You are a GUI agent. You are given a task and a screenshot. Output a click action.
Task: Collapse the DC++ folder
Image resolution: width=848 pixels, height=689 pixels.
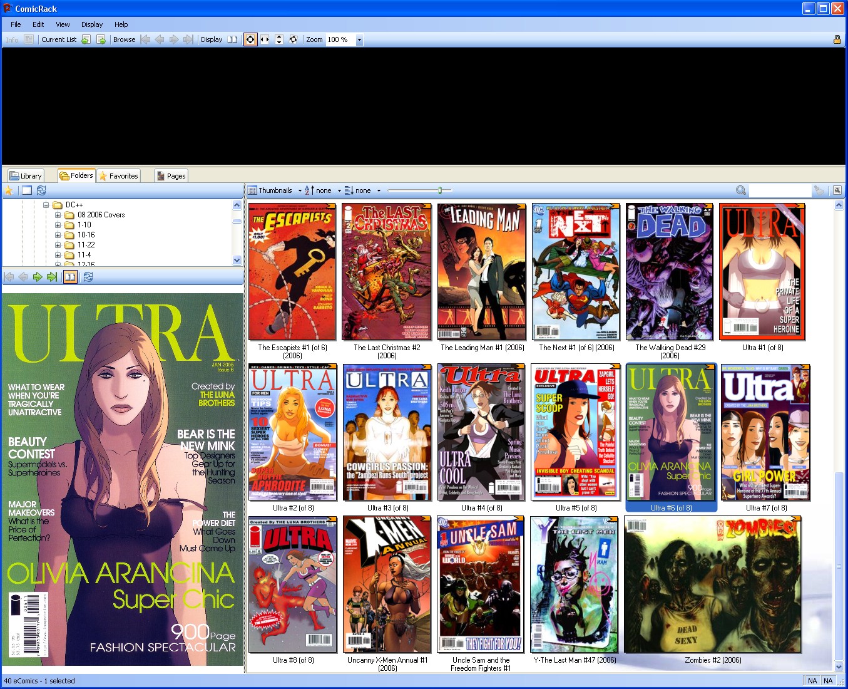[46, 205]
